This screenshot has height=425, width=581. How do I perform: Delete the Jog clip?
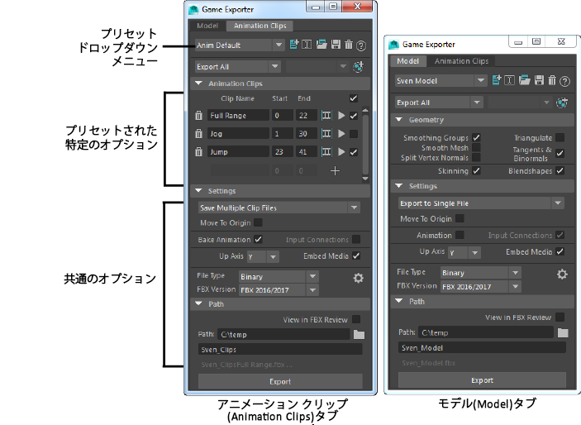pyautogui.click(x=198, y=133)
